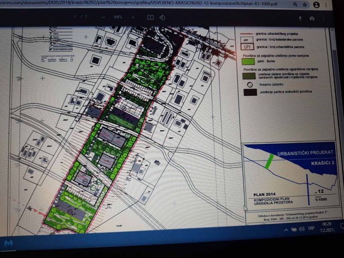
Task: Toggle fit to page in PDF toolbar
Action: tap(150, 17)
